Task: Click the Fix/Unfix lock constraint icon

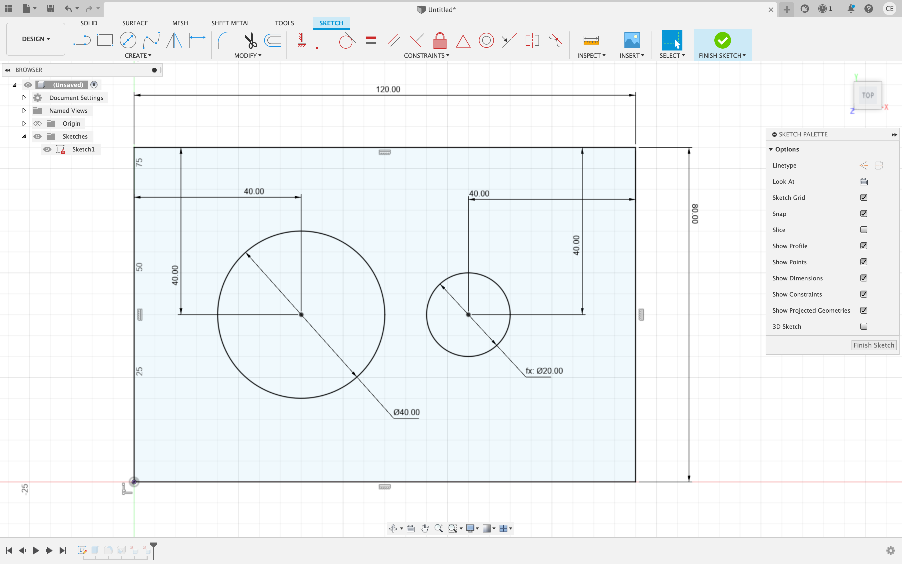Action: pyautogui.click(x=440, y=40)
